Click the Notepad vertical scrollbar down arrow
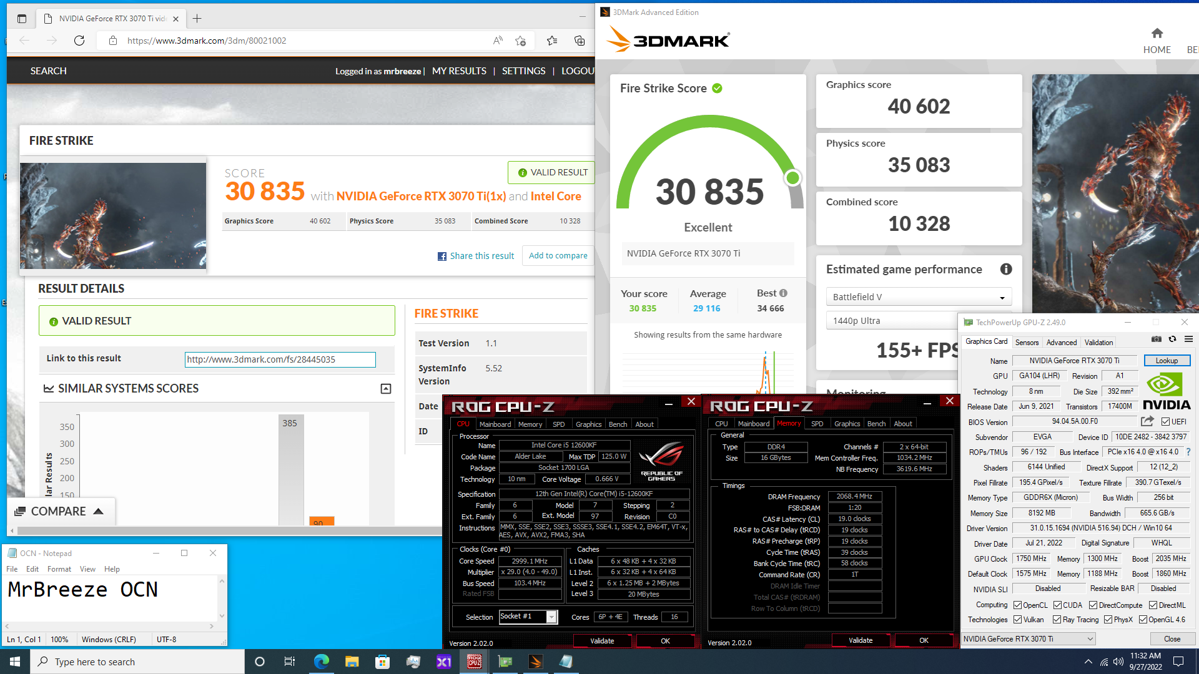1199x674 pixels. (x=221, y=616)
